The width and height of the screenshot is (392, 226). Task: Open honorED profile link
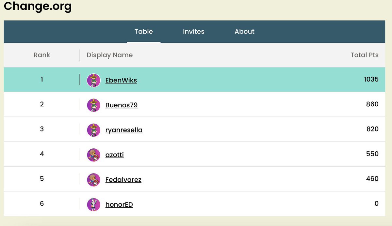(x=119, y=204)
